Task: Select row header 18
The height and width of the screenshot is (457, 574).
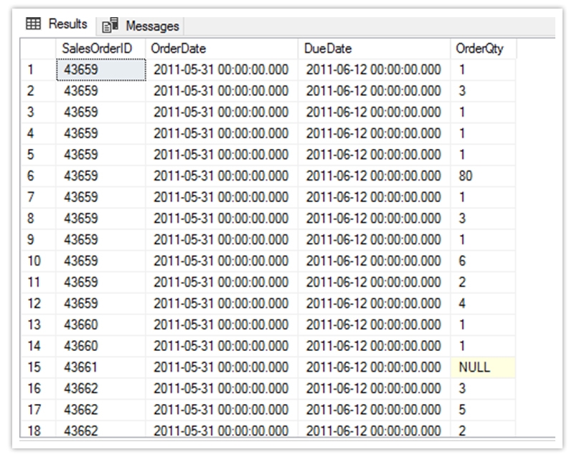Action: pyautogui.click(x=38, y=429)
